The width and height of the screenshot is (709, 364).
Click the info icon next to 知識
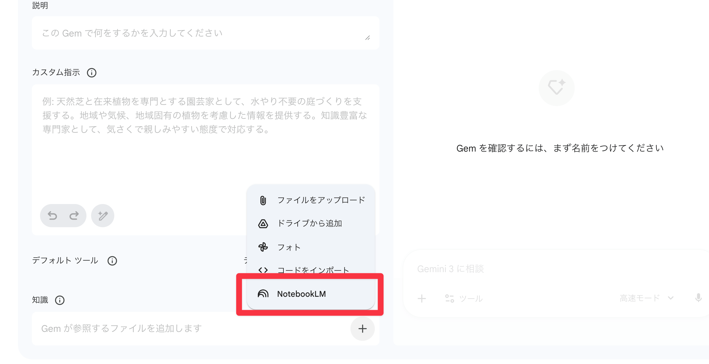point(60,301)
